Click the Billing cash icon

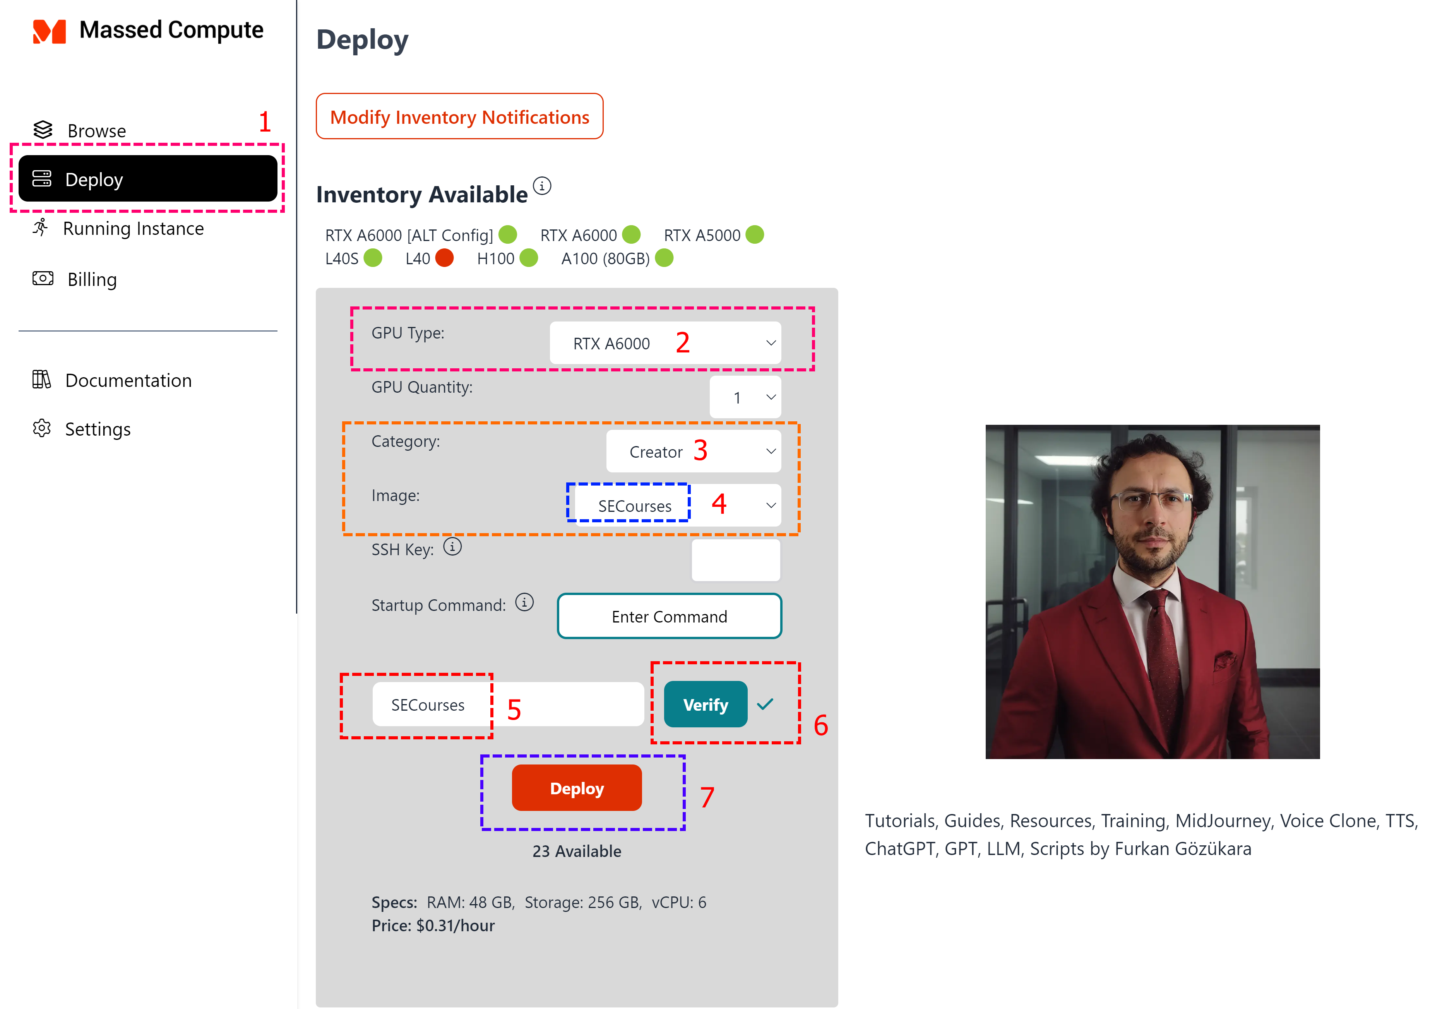click(43, 278)
